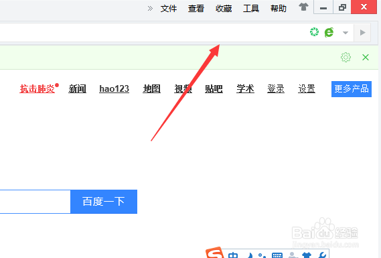Open the 帮助 menu
The width and height of the screenshot is (381, 258).
click(279, 9)
